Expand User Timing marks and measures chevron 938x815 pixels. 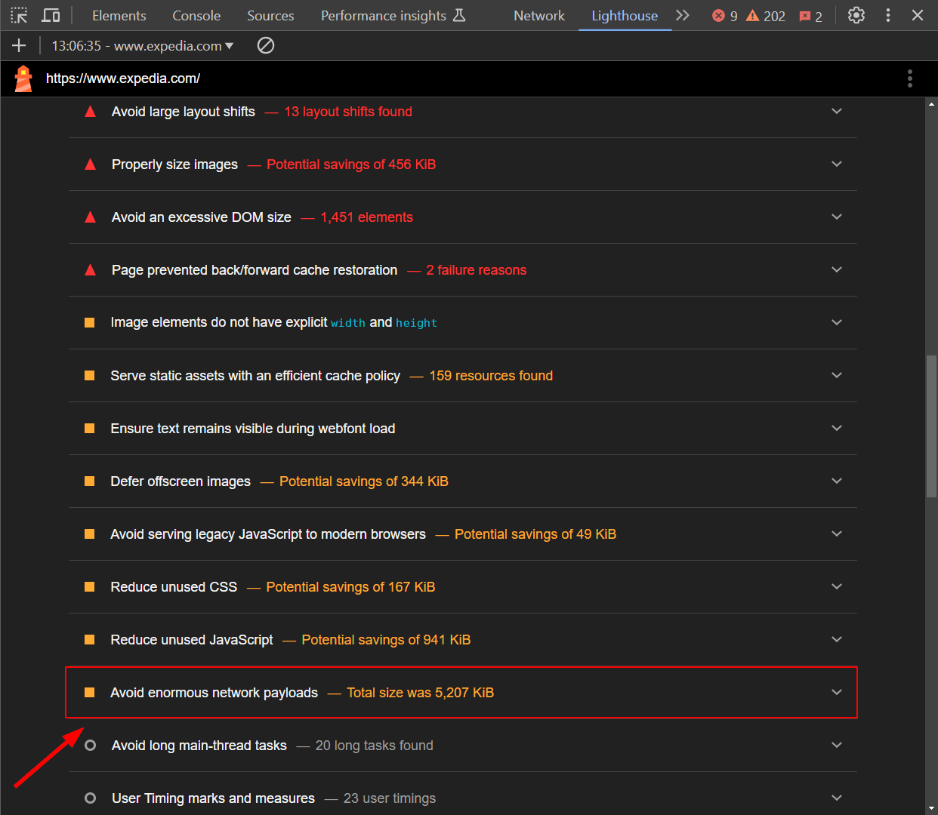coord(837,798)
